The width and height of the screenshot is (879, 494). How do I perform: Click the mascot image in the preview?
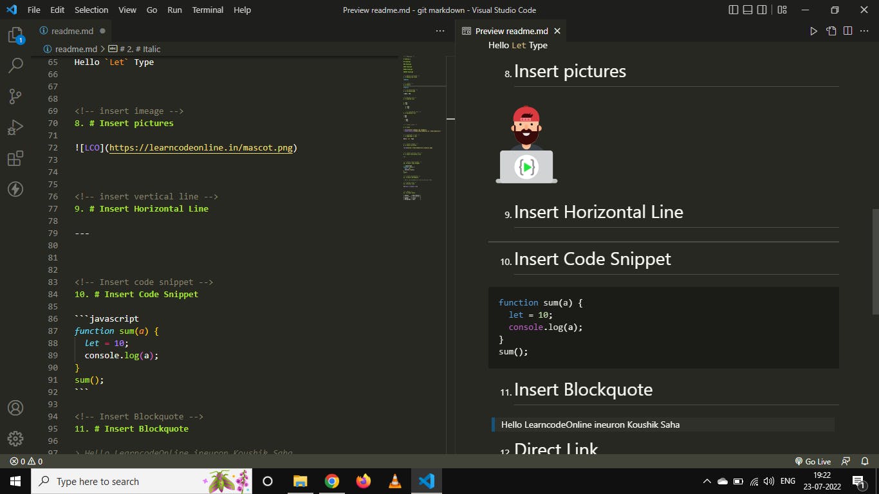pyautogui.click(x=526, y=145)
